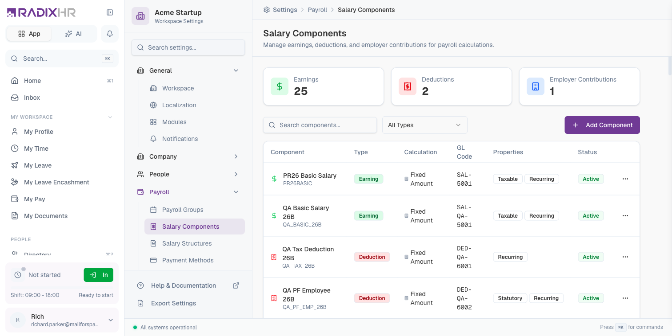Screen dimensions: 672x336
Task: Open Salary Structures settings
Action: tap(195, 243)
